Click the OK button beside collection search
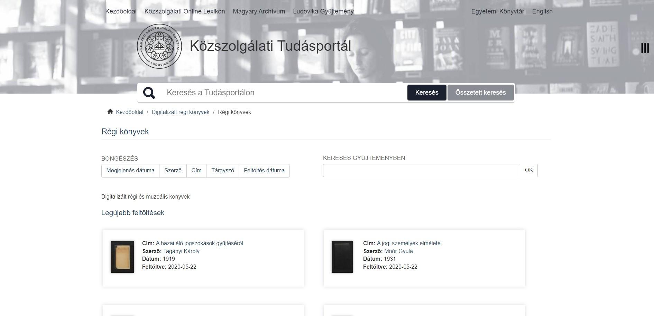Viewport: 654px width, 316px height. coord(529,170)
